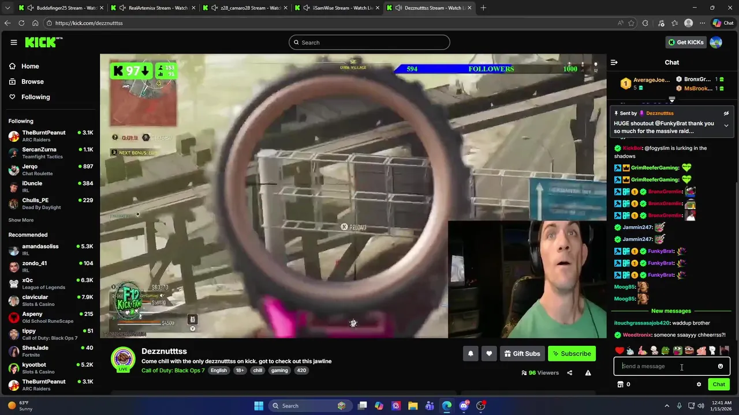Add page to favorites star
739x415 pixels.
(x=631, y=23)
